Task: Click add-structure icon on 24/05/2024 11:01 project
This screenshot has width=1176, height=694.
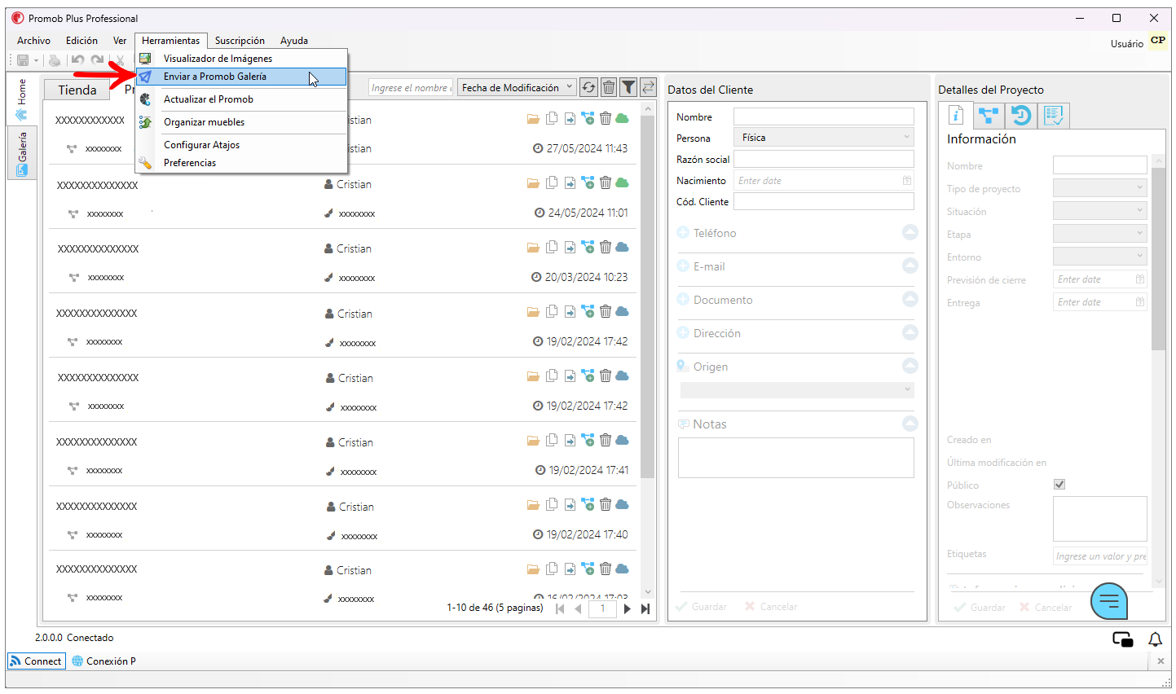Action: click(588, 182)
